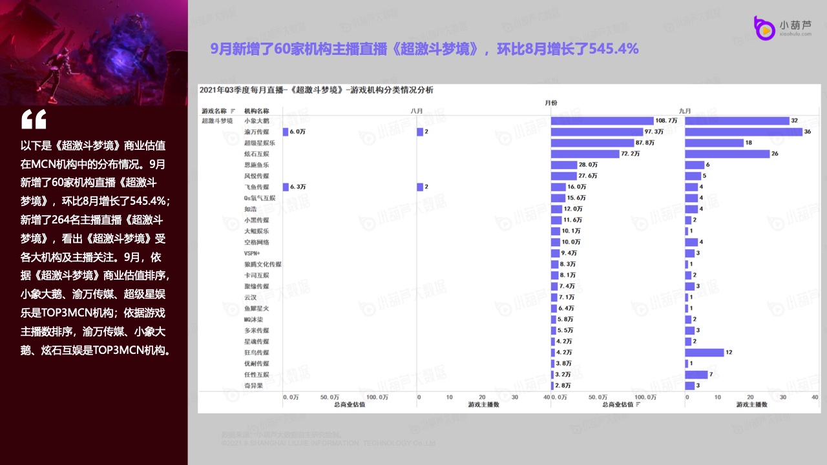Select the VSPN+ institution label

pyautogui.click(x=252, y=253)
